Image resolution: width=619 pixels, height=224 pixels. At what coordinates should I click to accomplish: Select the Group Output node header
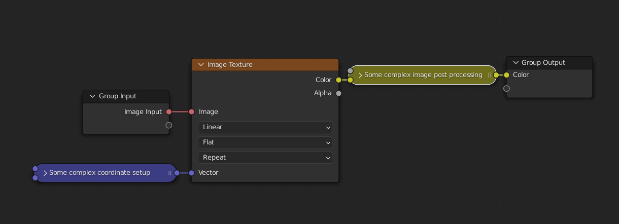549,63
